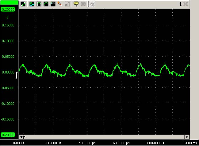The width and height of the screenshot is (199, 146).
Task: Click the -0.10000 voltage axis label
Action: [8, 104]
